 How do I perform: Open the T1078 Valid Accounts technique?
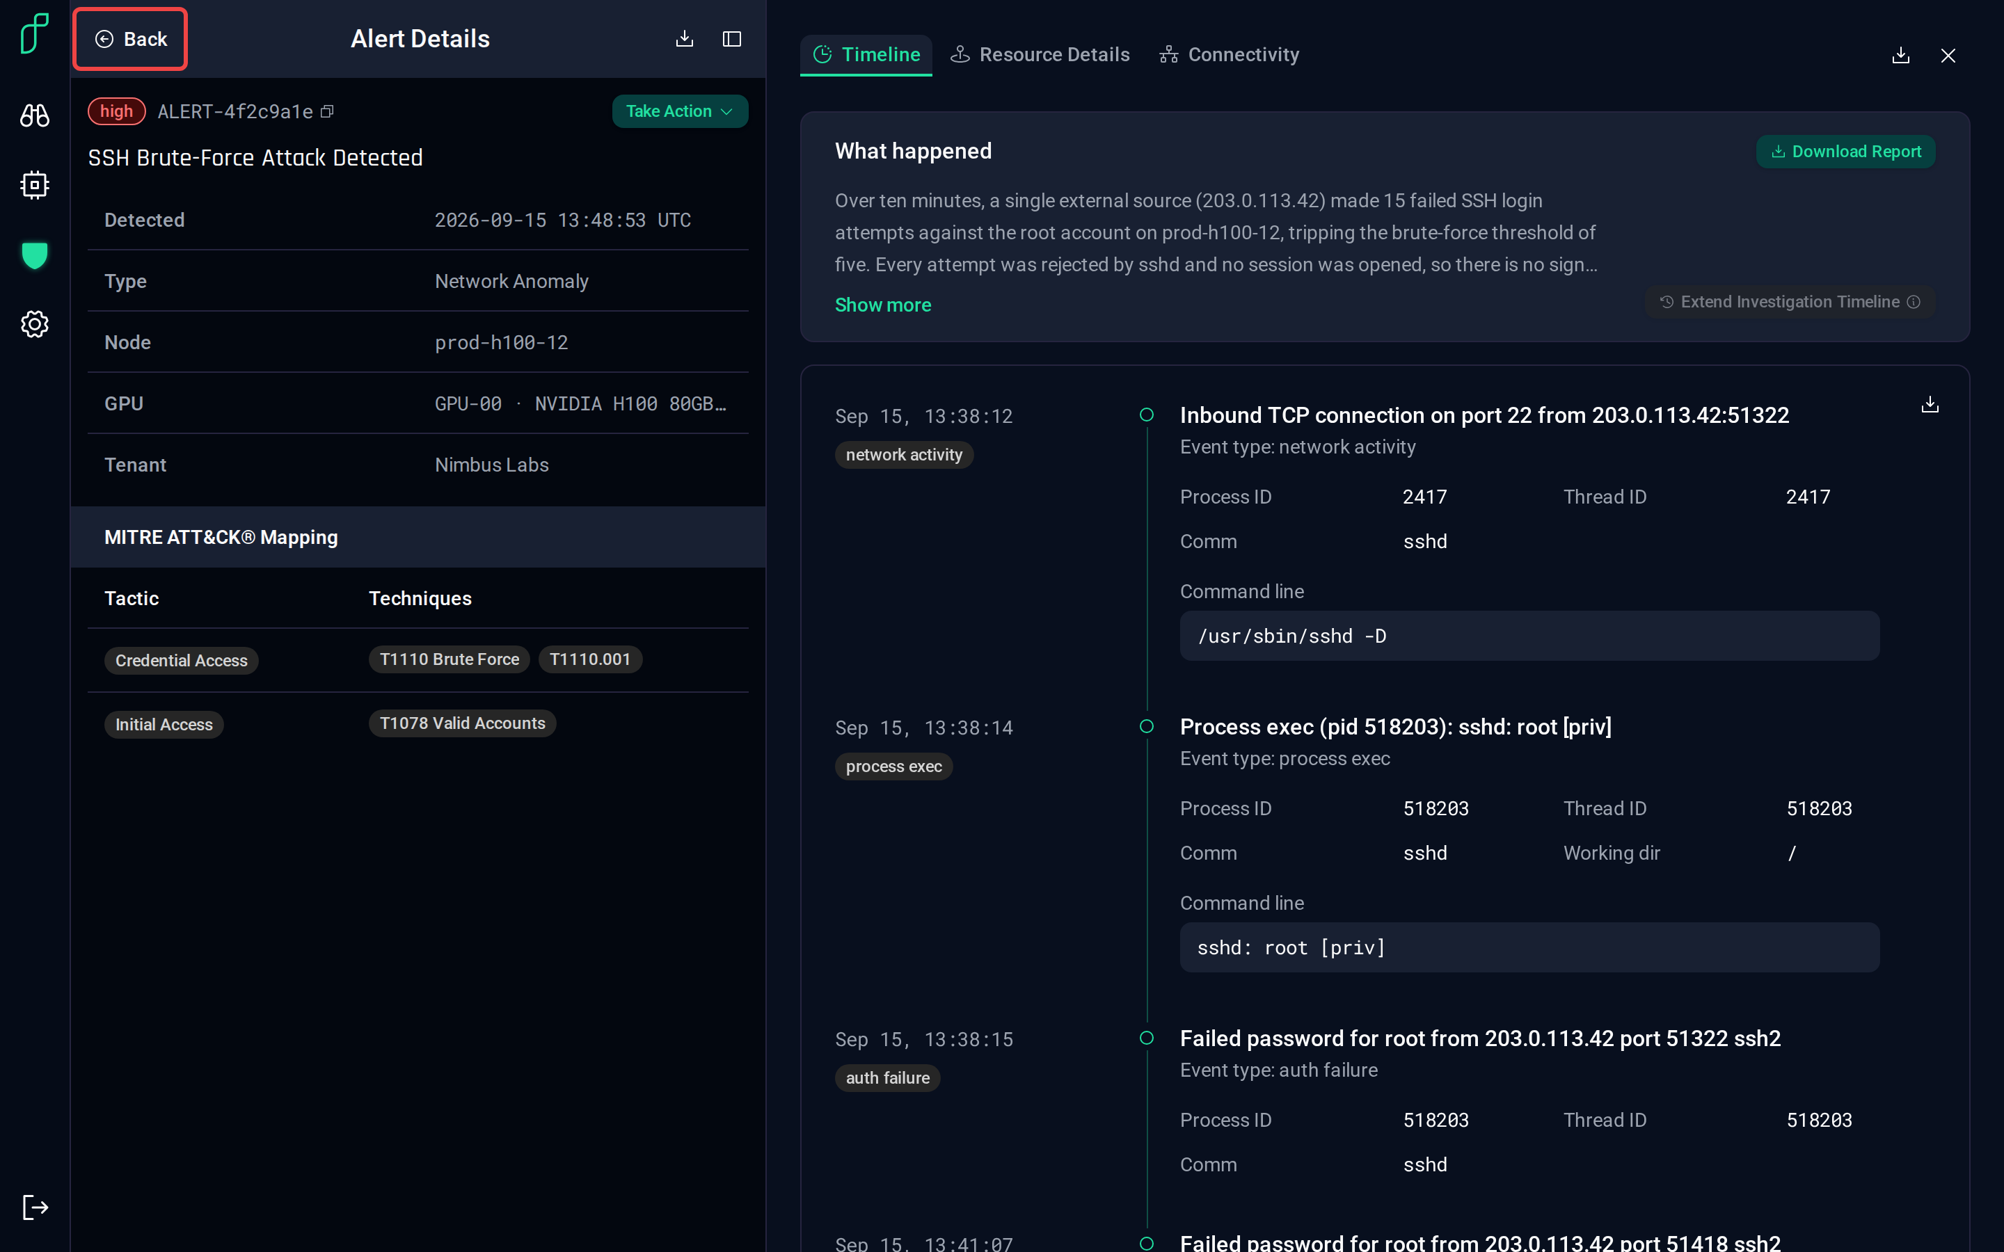[462, 723]
